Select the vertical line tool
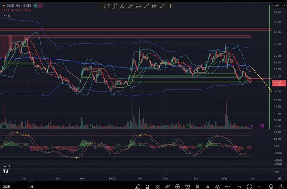This screenshot has height=189, width=287. (170, 6)
